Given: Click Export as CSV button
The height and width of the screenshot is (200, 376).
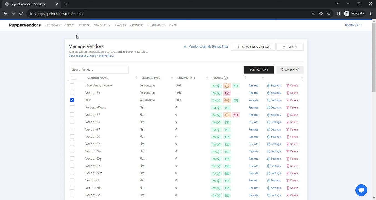Looking at the screenshot, I should pos(290,69).
